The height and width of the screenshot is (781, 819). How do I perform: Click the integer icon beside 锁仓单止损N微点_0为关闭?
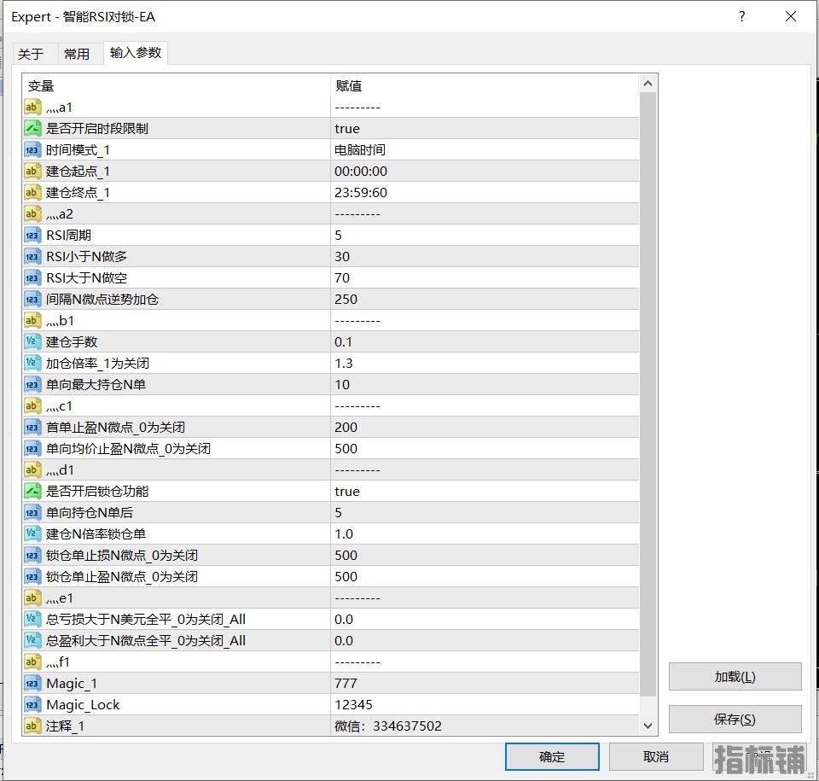pyautogui.click(x=32, y=555)
